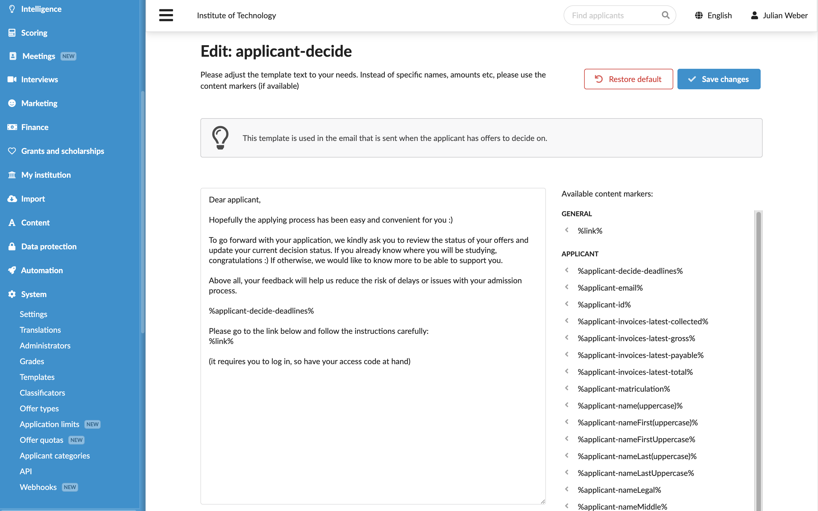Open the English language selector
The image size is (818, 511).
click(713, 15)
